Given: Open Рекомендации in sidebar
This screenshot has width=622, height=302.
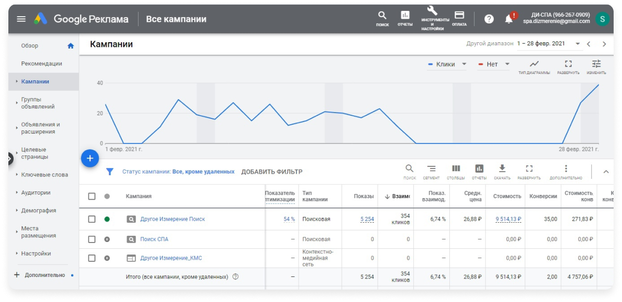Looking at the screenshot, I should [42, 64].
